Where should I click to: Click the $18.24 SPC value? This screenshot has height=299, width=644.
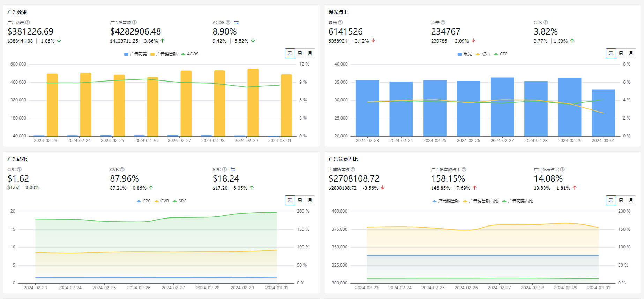point(226,178)
